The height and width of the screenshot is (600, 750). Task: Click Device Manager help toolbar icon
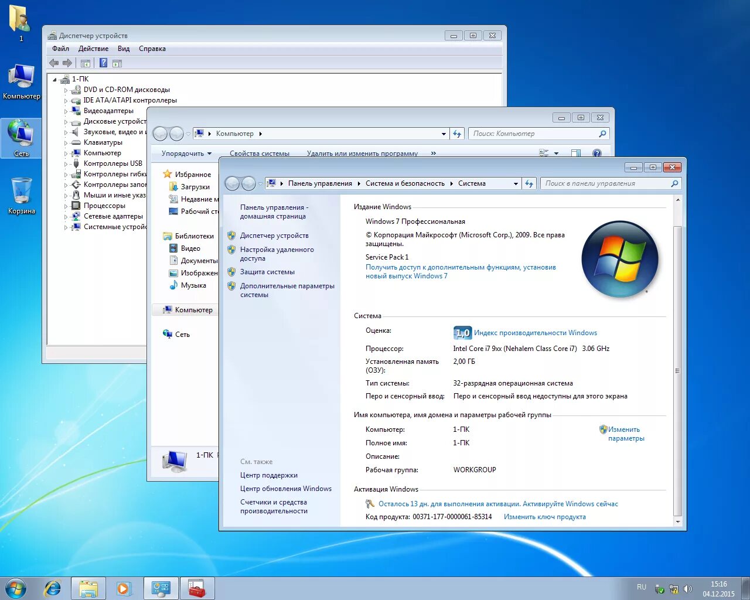tap(103, 63)
